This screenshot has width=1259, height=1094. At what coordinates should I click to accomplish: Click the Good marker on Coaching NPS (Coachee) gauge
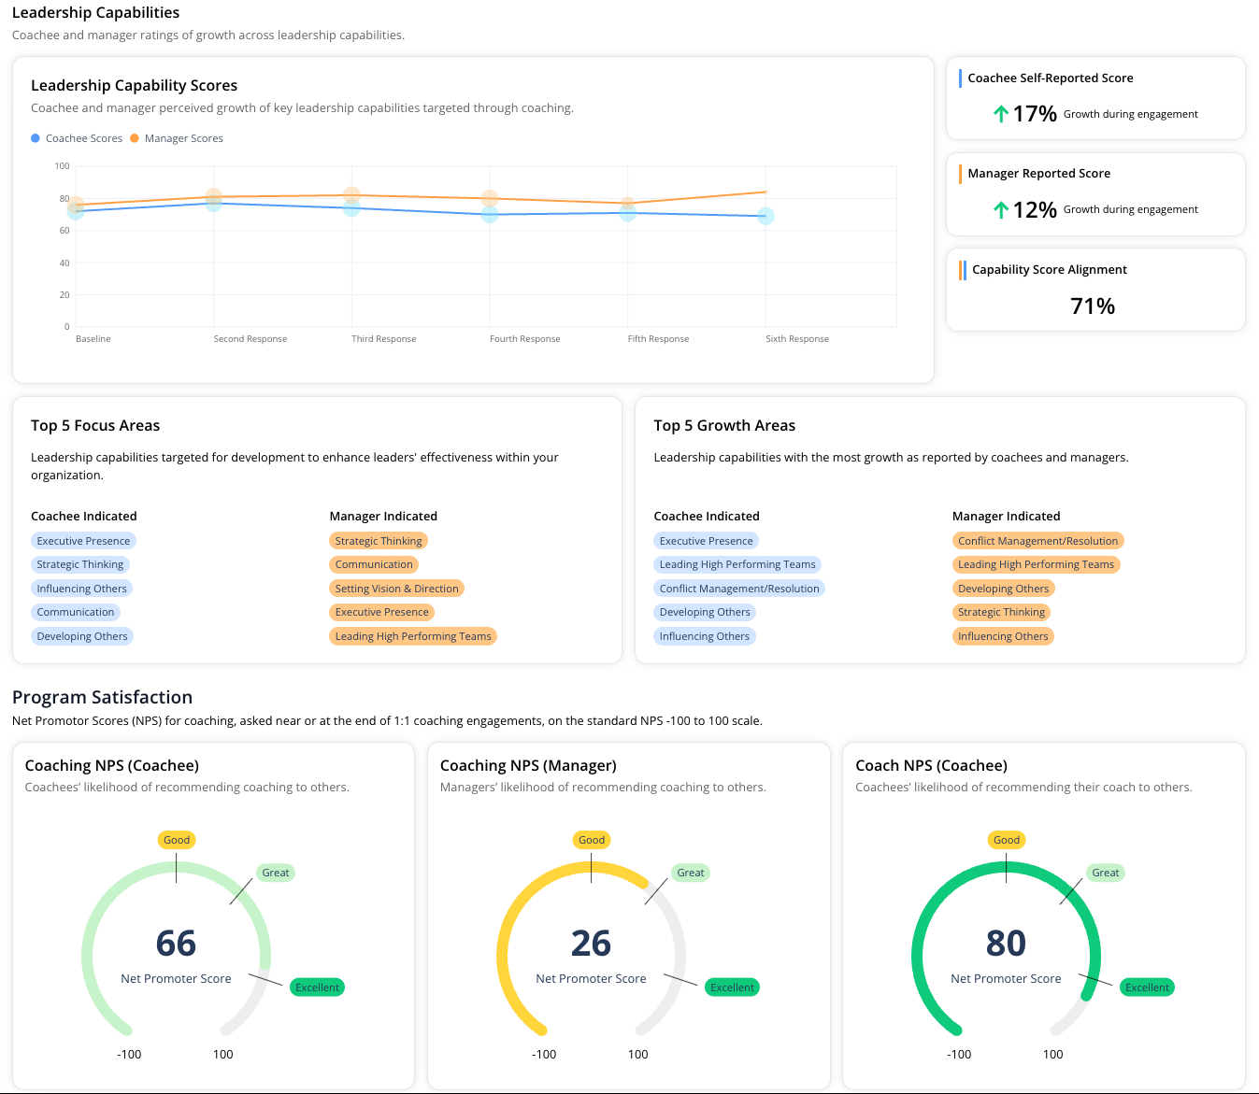[x=177, y=840]
